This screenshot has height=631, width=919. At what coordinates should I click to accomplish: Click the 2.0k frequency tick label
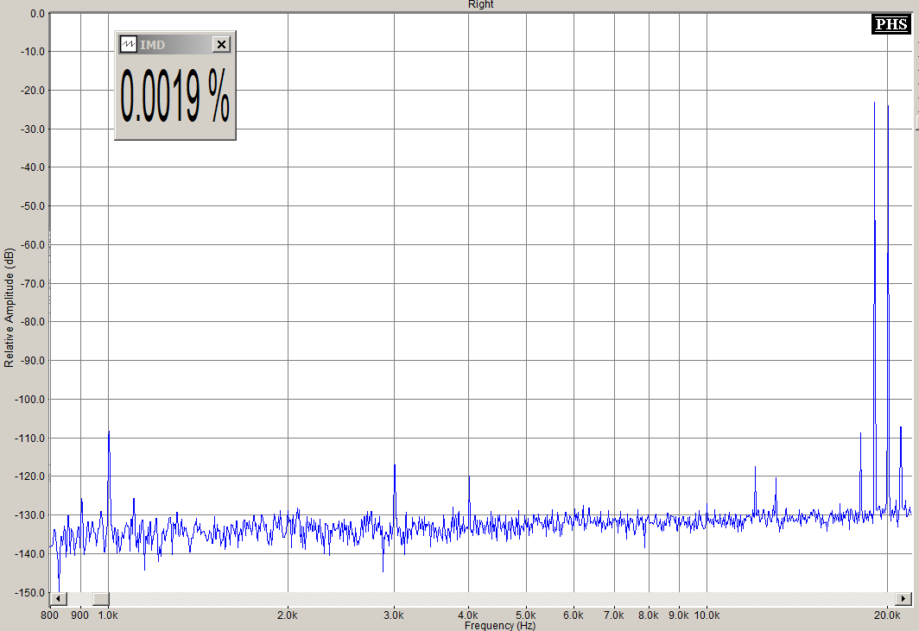pos(288,615)
